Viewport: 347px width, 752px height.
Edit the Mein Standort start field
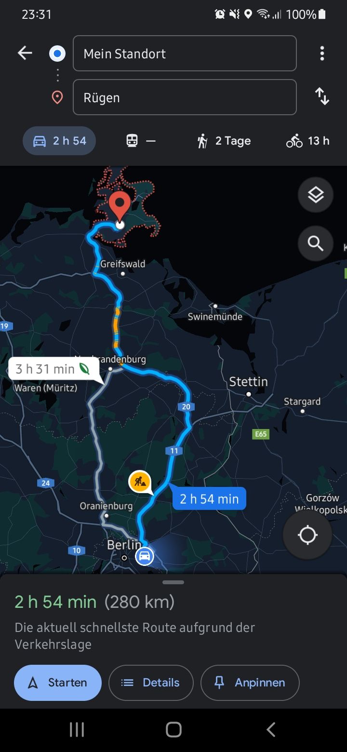pyautogui.click(x=185, y=53)
